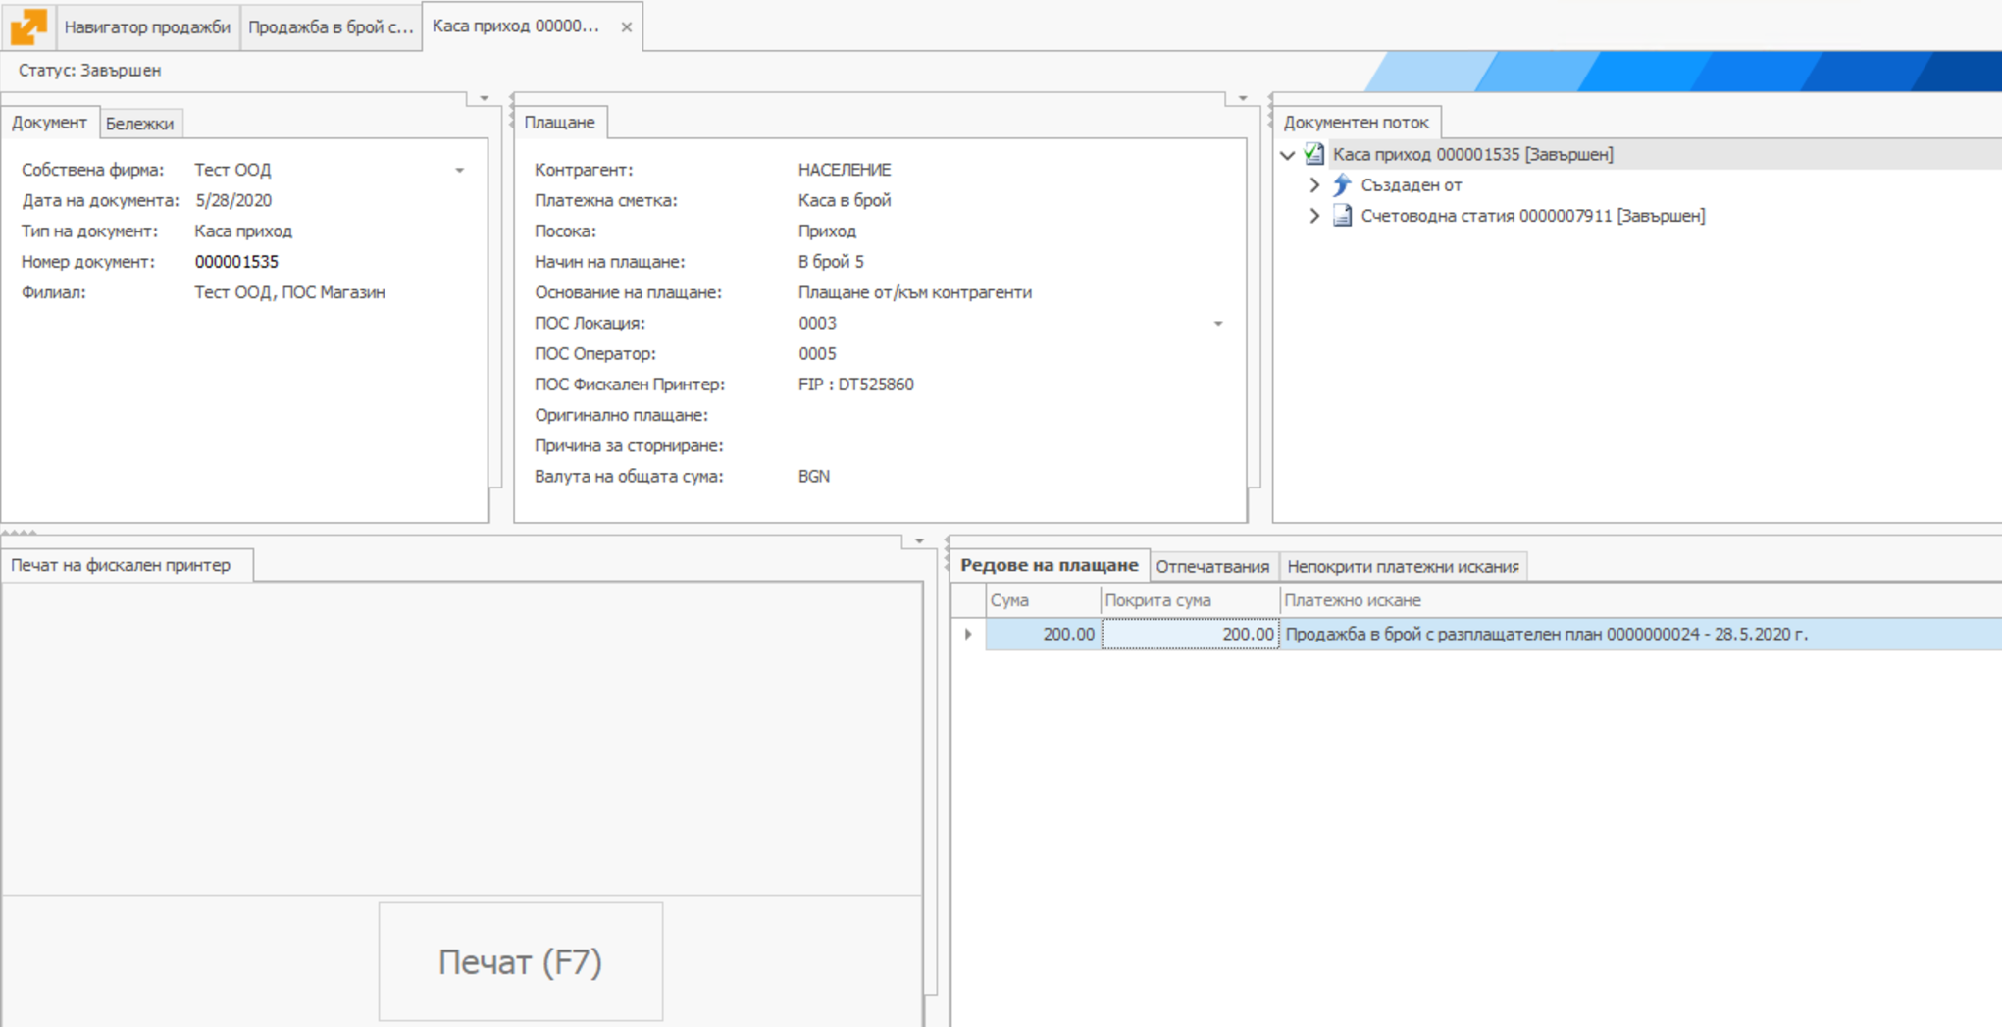Click the Продажба в брой с разплащателен план cell

coord(1640,635)
